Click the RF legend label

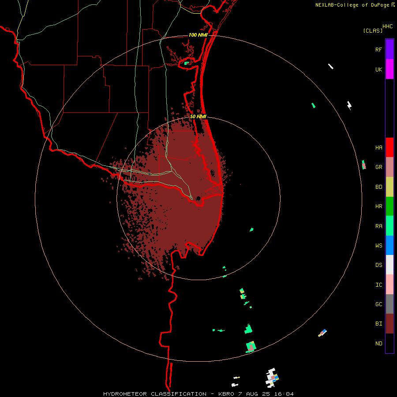click(x=378, y=49)
